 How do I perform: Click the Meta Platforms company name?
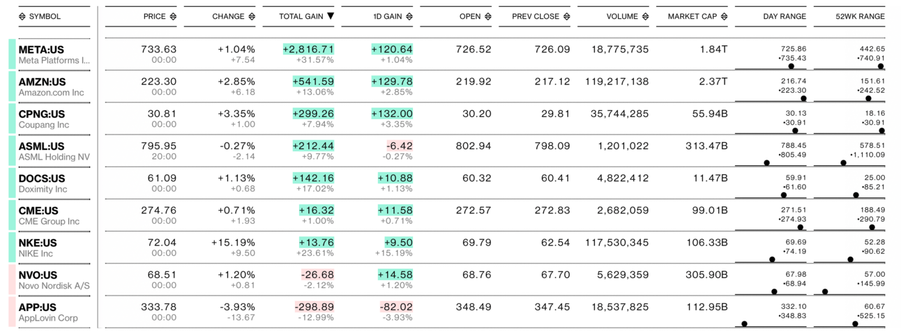pyautogui.click(x=54, y=61)
